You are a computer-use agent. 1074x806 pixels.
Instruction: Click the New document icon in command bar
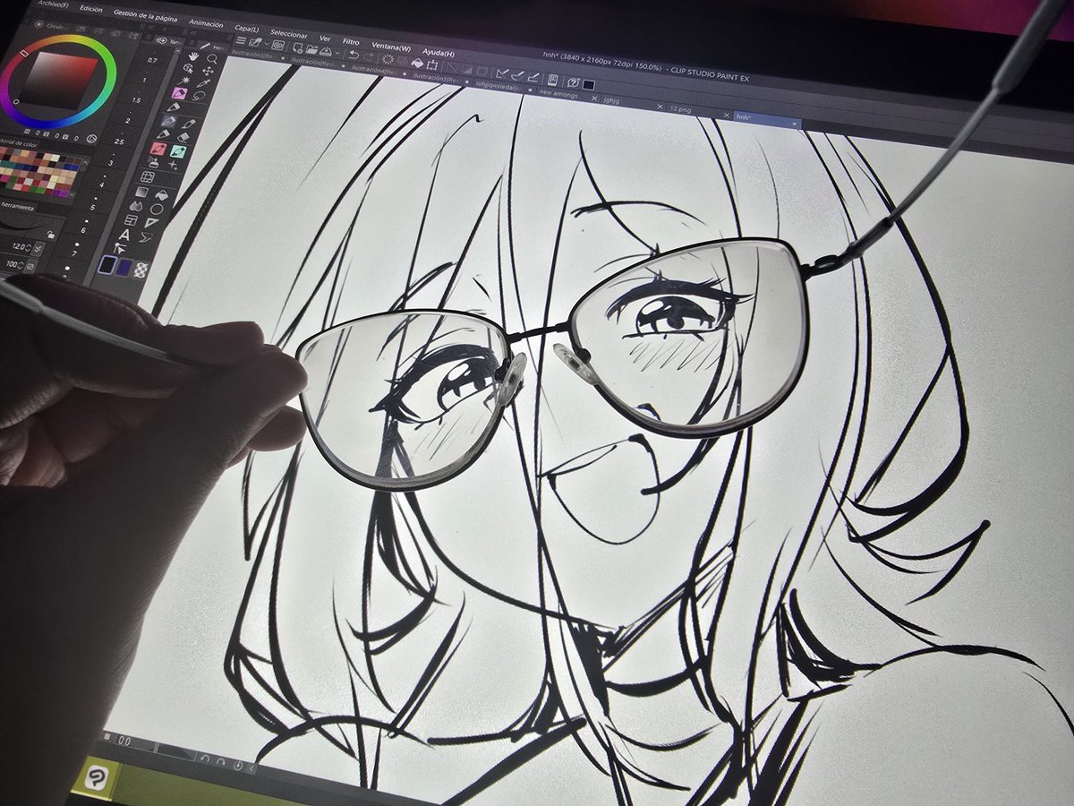click(298, 47)
